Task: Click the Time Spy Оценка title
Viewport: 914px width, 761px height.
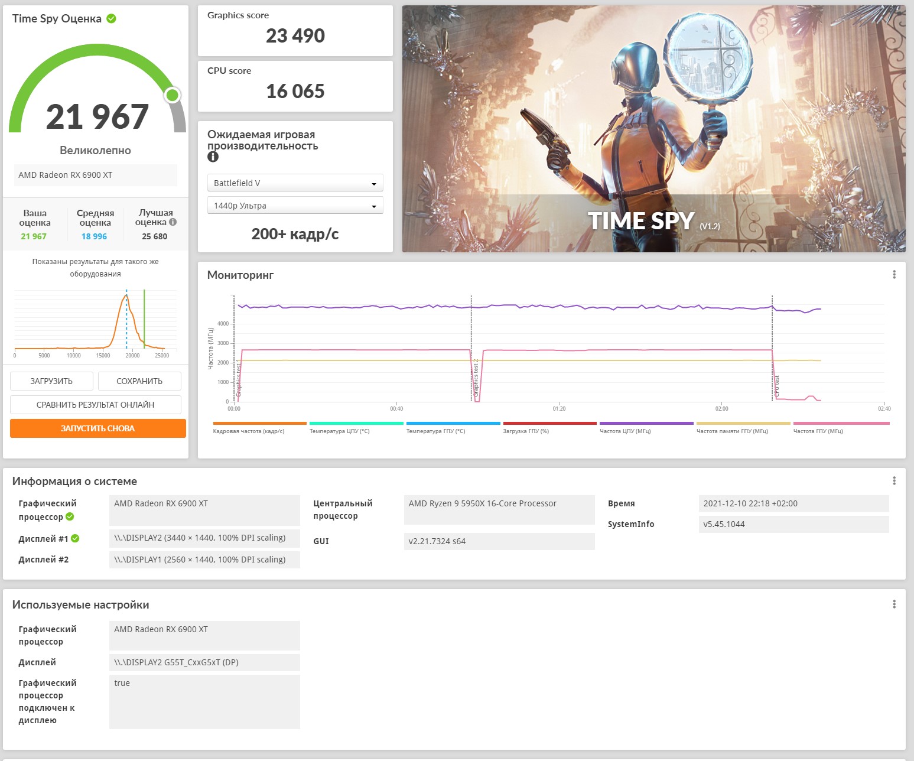Action: click(57, 18)
